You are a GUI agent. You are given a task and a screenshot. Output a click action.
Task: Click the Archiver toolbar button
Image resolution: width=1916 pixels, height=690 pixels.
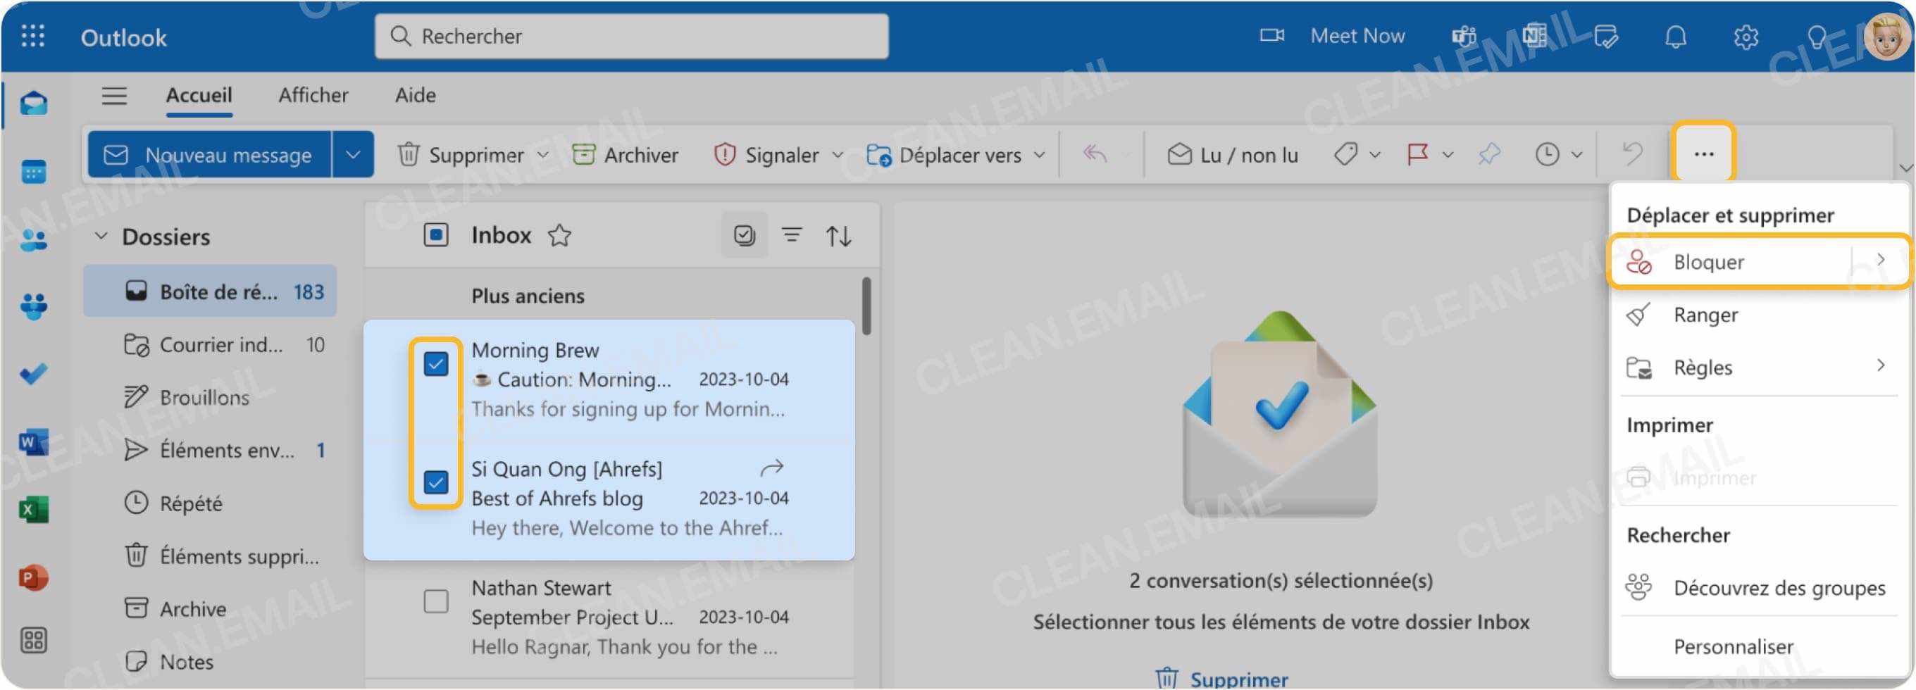click(x=625, y=155)
